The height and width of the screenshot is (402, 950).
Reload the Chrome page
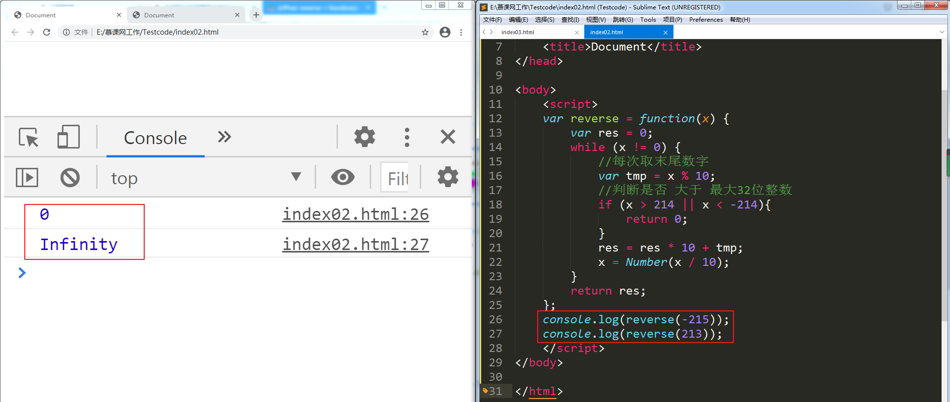click(x=47, y=32)
